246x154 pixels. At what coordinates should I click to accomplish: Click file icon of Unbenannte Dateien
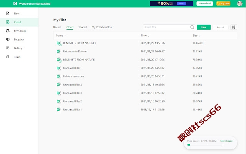tap(59, 51)
